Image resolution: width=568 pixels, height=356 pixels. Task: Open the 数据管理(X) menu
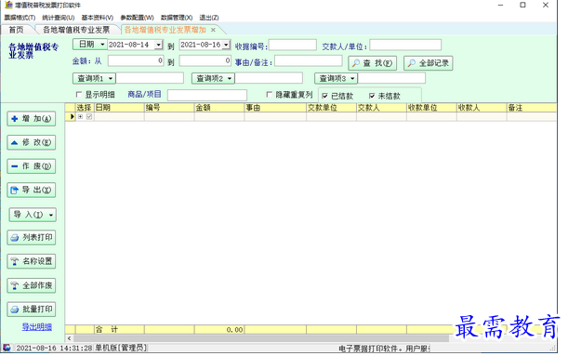[x=177, y=18]
